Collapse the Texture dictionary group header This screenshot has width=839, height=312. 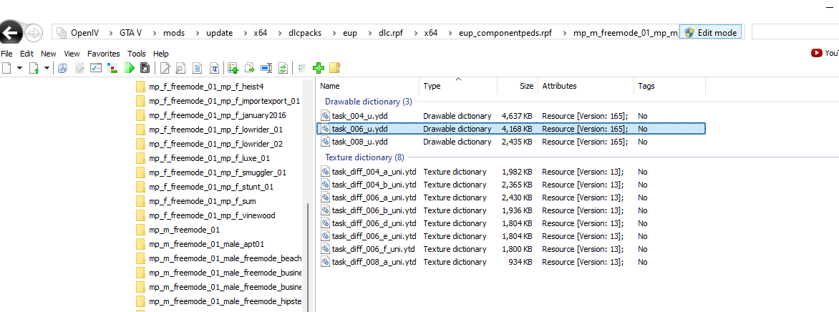click(364, 157)
